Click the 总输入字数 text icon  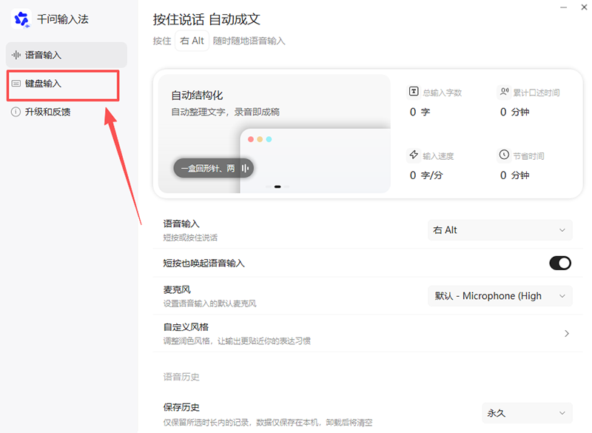click(x=414, y=91)
